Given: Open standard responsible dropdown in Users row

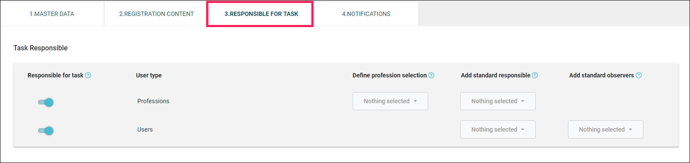Looking at the screenshot, I should pyautogui.click(x=498, y=129).
